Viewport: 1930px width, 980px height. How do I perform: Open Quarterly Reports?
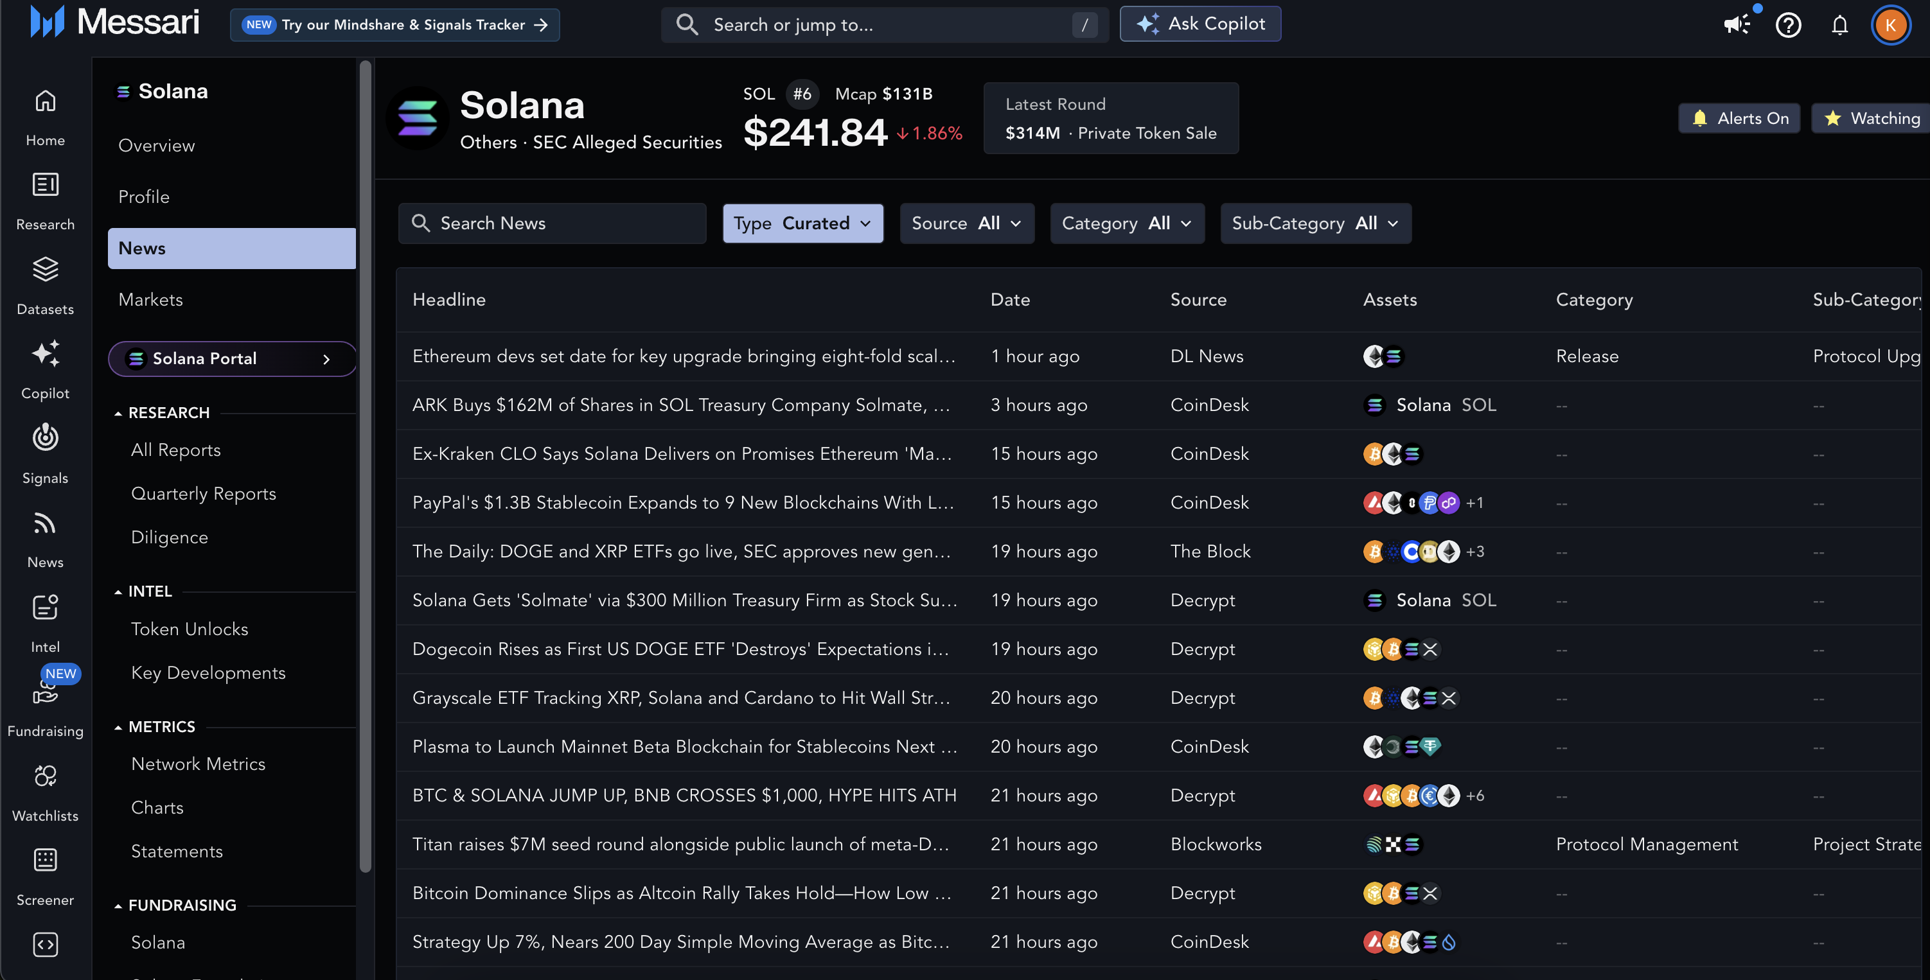[x=204, y=494]
